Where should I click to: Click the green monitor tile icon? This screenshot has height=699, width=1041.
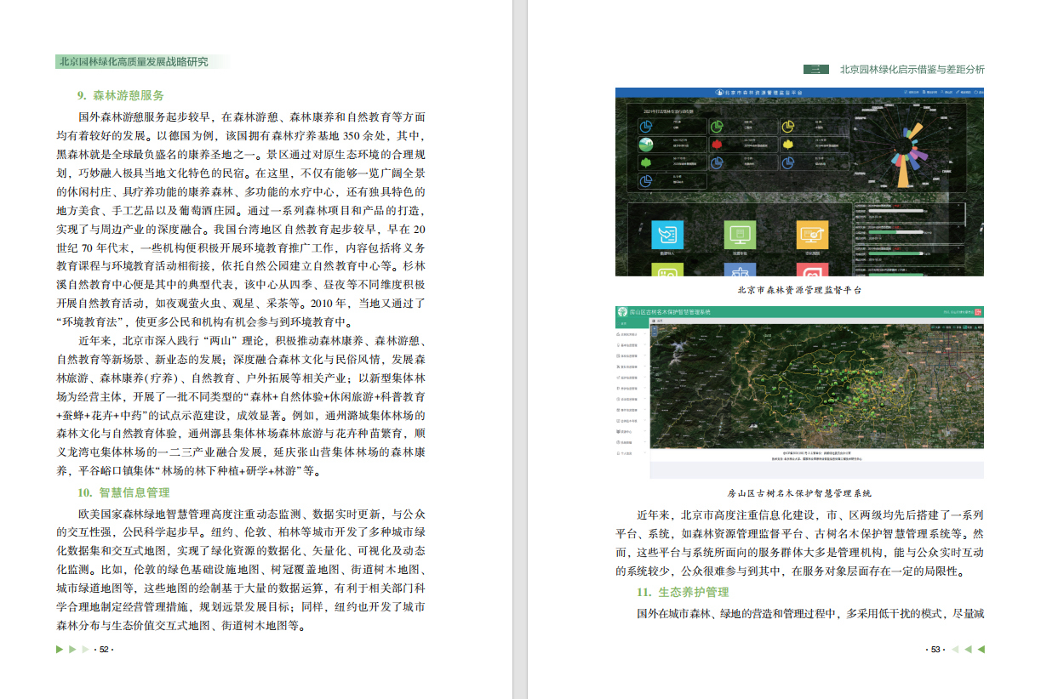pyautogui.click(x=740, y=234)
